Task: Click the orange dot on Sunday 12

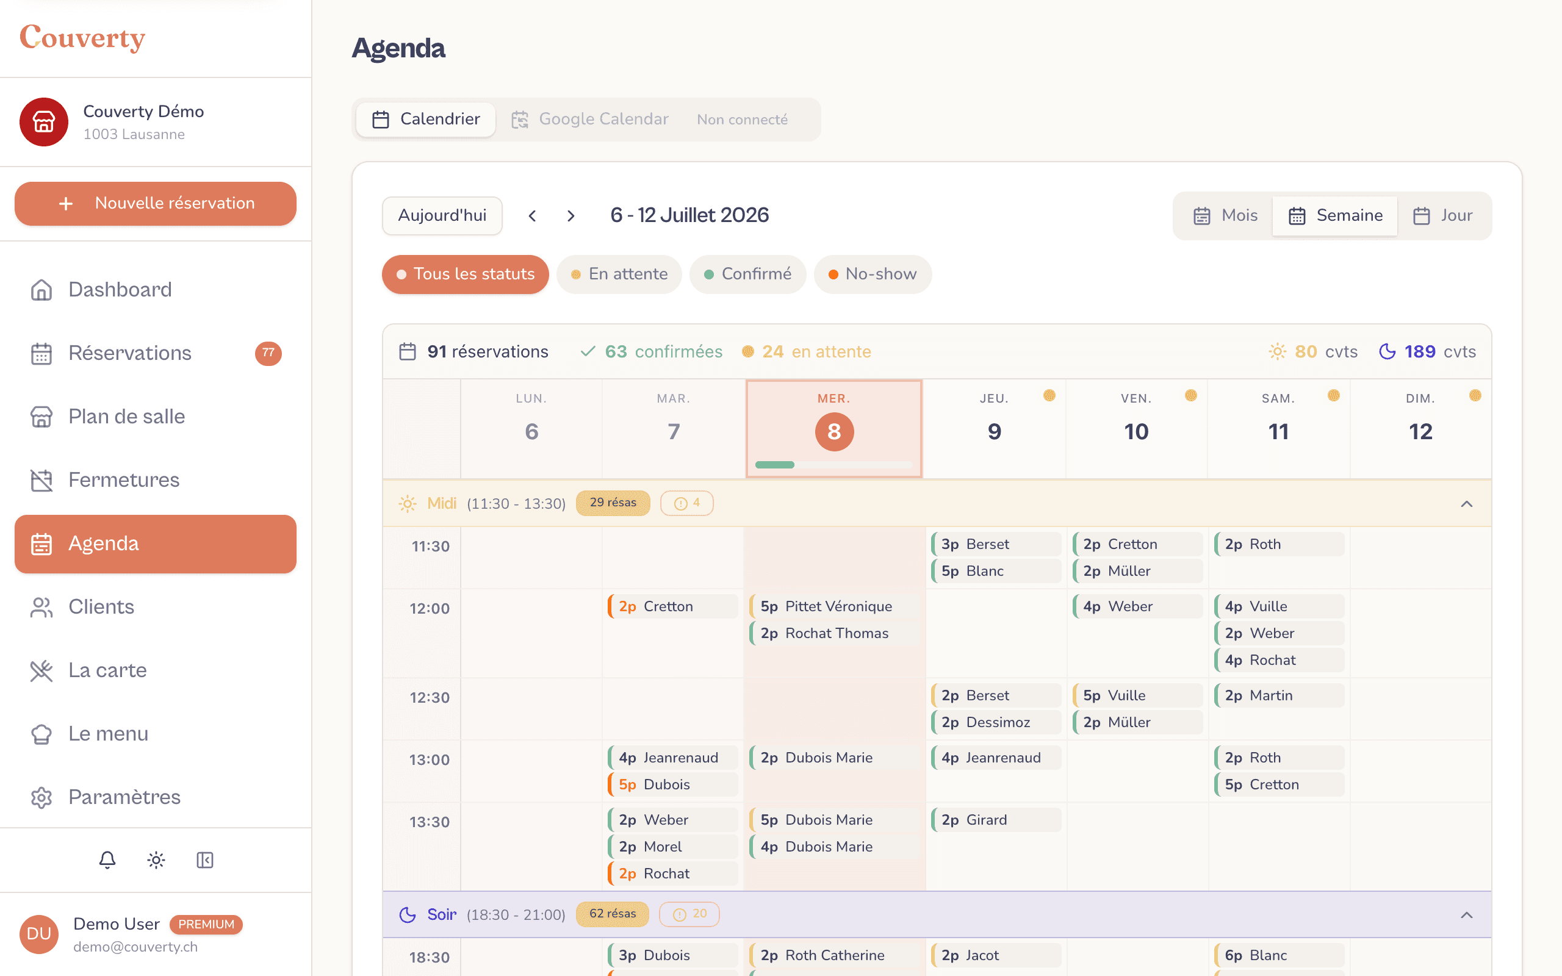Action: point(1475,395)
